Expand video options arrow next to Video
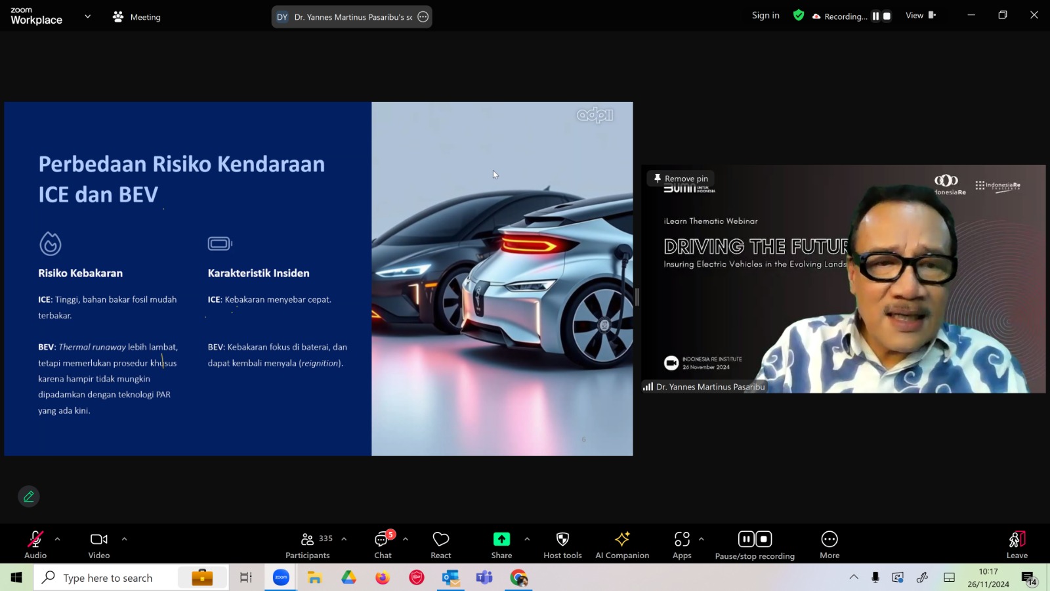1050x591 pixels. (124, 539)
